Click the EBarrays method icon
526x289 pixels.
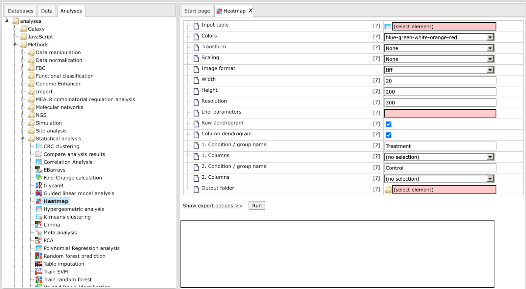pyautogui.click(x=39, y=170)
